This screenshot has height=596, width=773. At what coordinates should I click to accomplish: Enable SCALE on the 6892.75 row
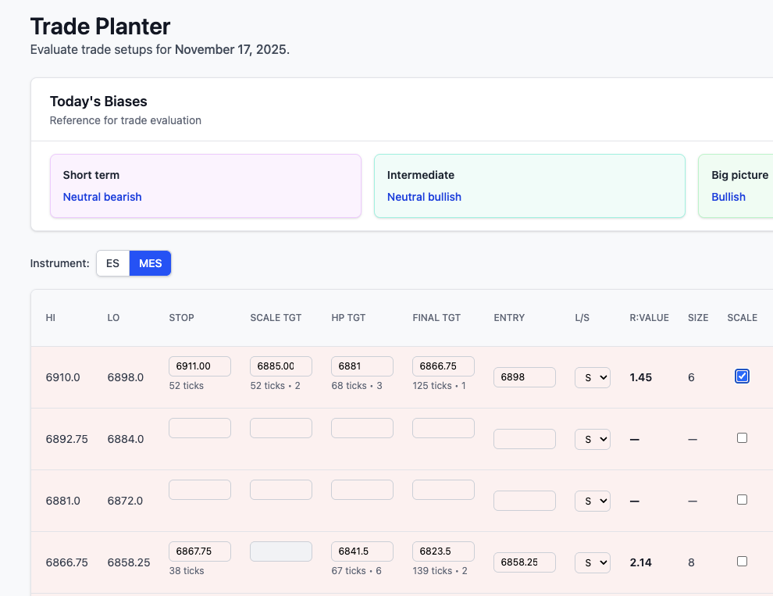click(x=742, y=437)
